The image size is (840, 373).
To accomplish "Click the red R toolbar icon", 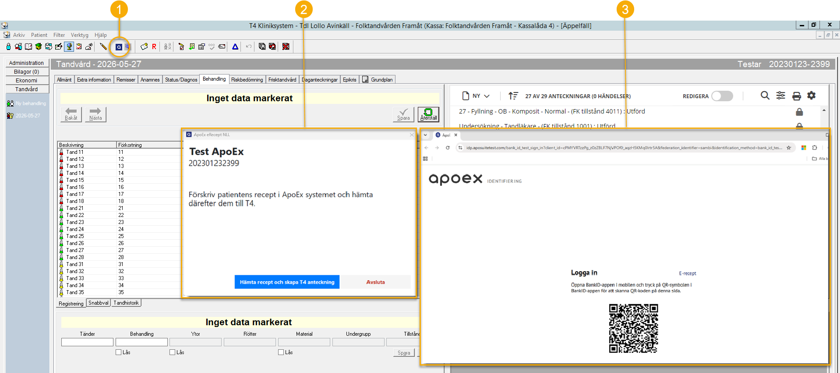I will tap(154, 46).
